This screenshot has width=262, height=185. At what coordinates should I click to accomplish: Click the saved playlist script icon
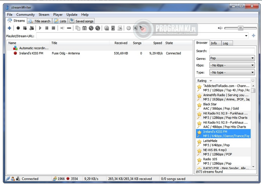click(x=120, y=28)
